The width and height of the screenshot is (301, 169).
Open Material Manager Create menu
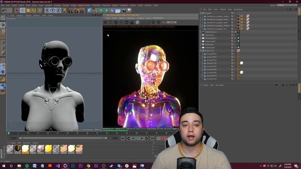13,143
